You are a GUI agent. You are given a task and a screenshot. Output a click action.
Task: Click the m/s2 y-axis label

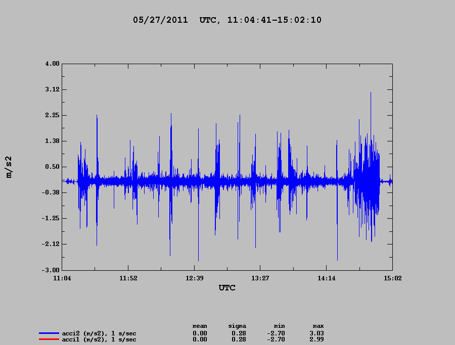(9, 167)
